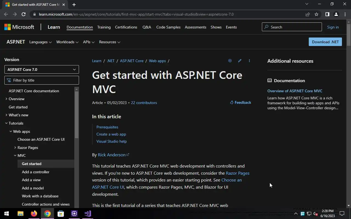Click the page vertical scrollbar thumb
The width and height of the screenshot is (351, 219).
pyautogui.click(x=349, y=35)
